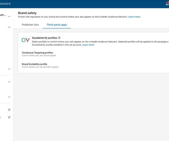Expand first collapsed sidebar section below expanded one
The height and width of the screenshot is (141, 169).
9,69
